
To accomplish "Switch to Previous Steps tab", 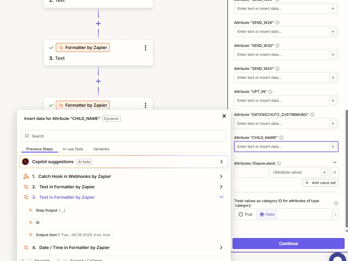I will click(x=40, y=149).
